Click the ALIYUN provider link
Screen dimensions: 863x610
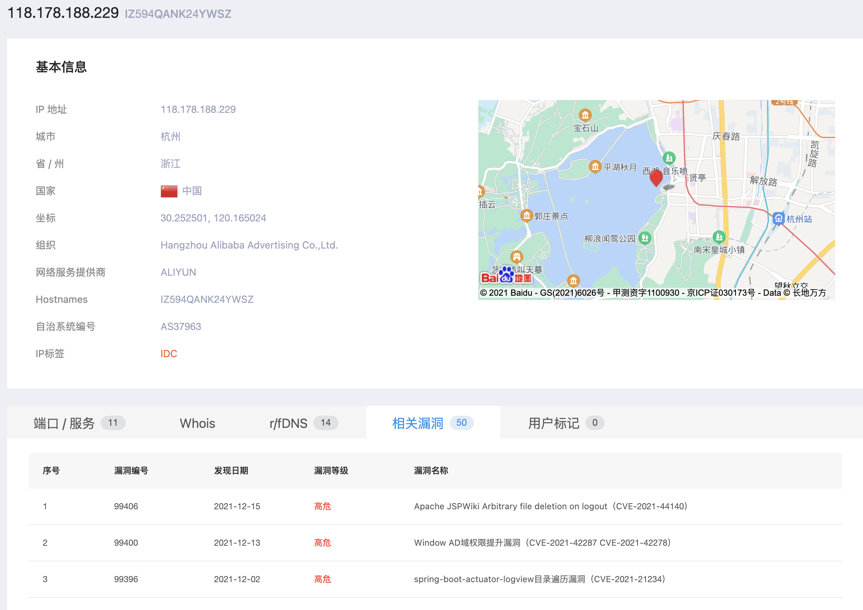tap(178, 272)
